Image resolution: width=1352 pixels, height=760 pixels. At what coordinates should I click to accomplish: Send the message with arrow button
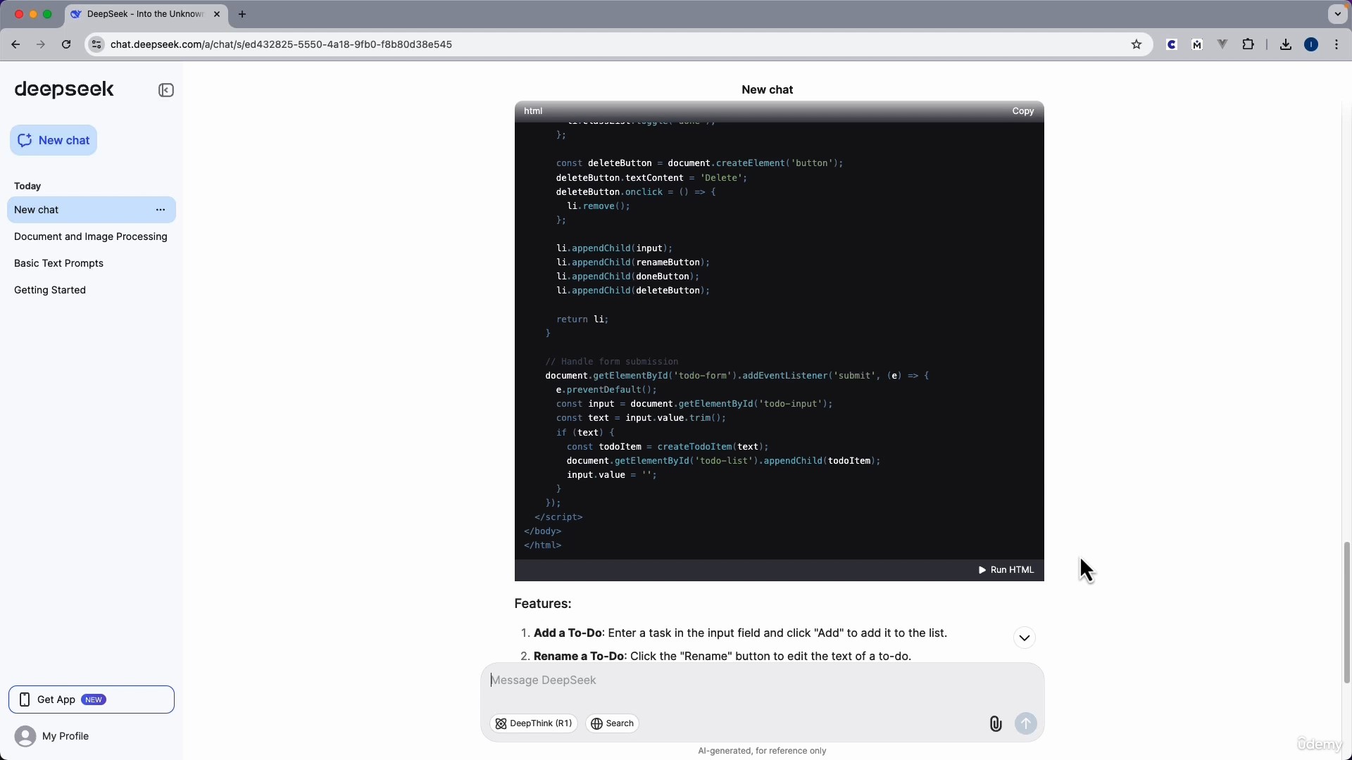point(1026,723)
